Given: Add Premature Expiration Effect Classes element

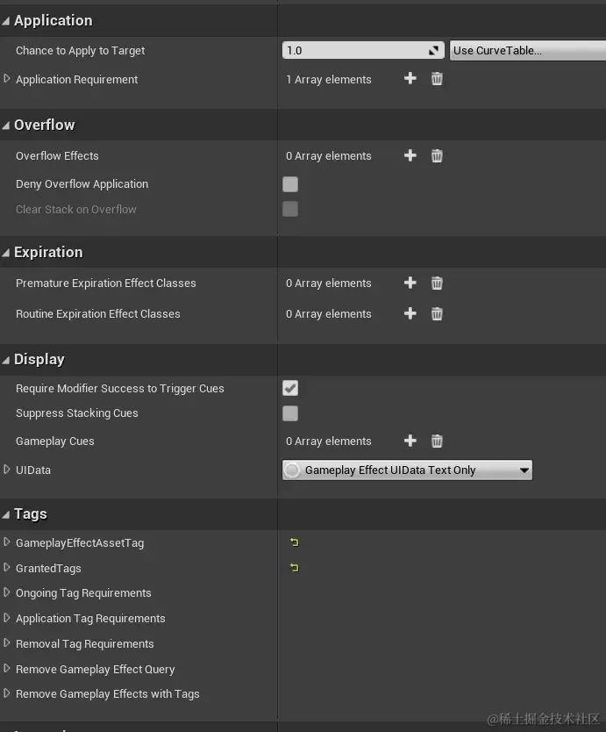Looking at the screenshot, I should 410,283.
